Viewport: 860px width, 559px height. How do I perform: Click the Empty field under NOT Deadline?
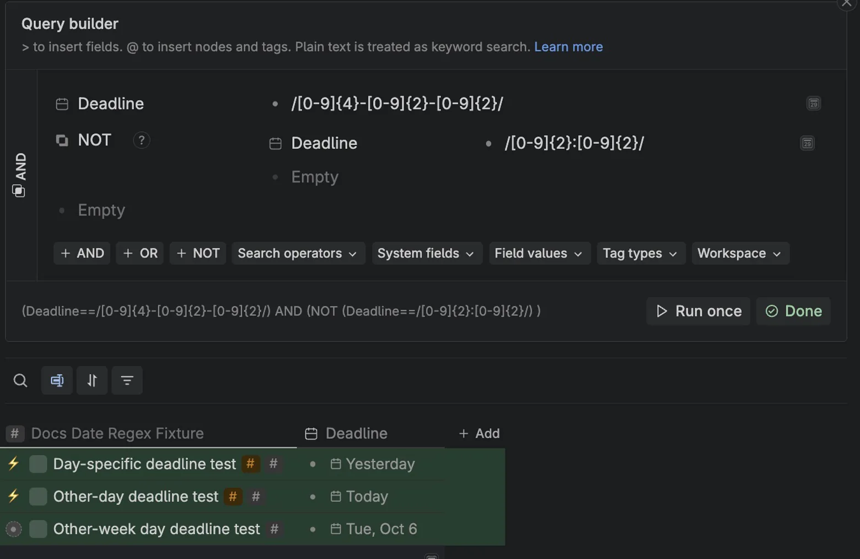coord(315,177)
